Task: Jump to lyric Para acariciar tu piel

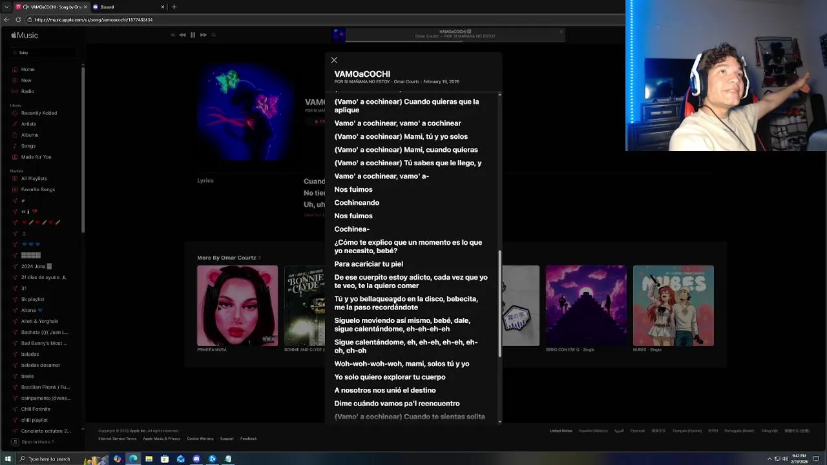Action: click(x=368, y=264)
